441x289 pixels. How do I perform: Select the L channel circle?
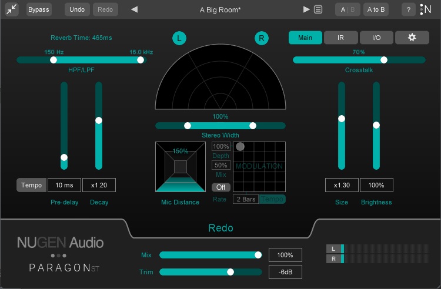[x=179, y=38]
